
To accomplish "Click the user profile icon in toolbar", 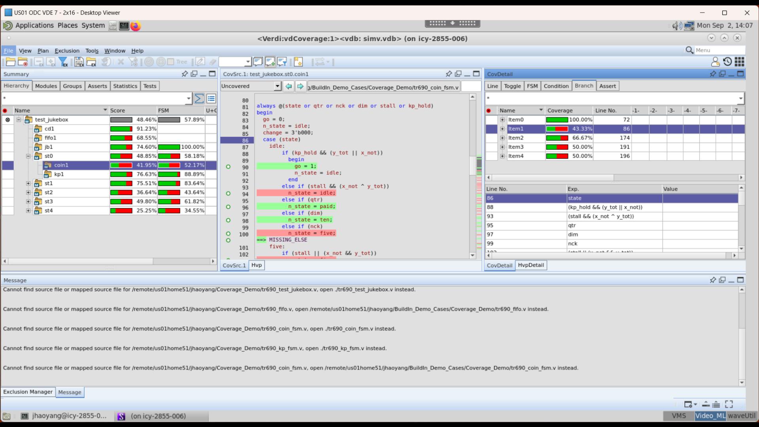I will (x=715, y=62).
